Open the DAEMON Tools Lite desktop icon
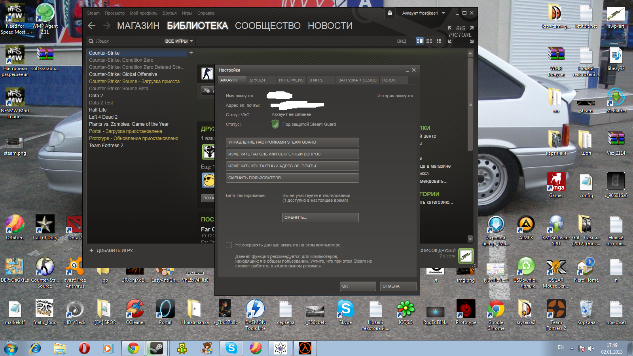The width and height of the screenshot is (633, 356). pos(256,315)
